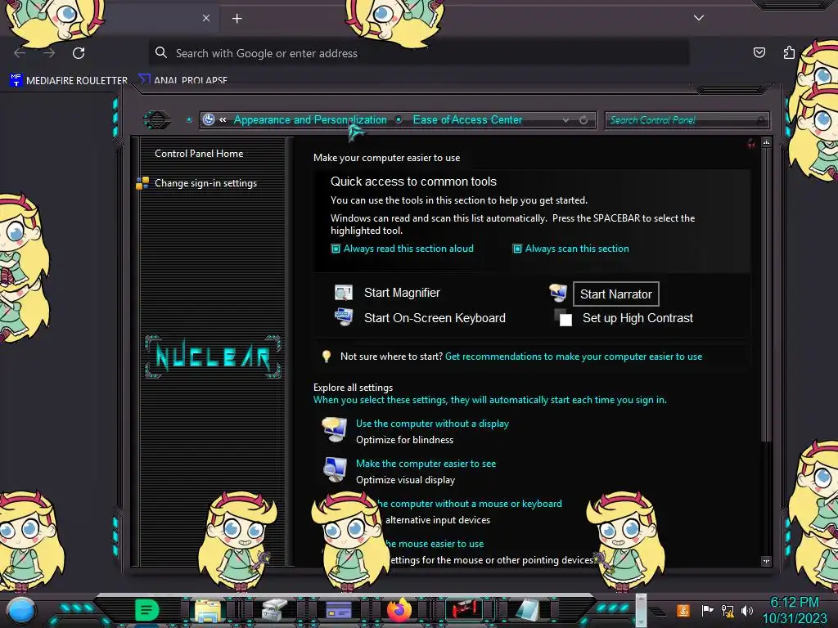The width and height of the screenshot is (838, 628).
Task: Click the vertical scrollbar thumb
Action: (x=766, y=294)
